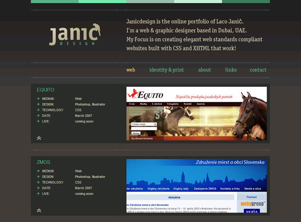Click the arrow bullet beside ZMOS DATE

click(38, 188)
